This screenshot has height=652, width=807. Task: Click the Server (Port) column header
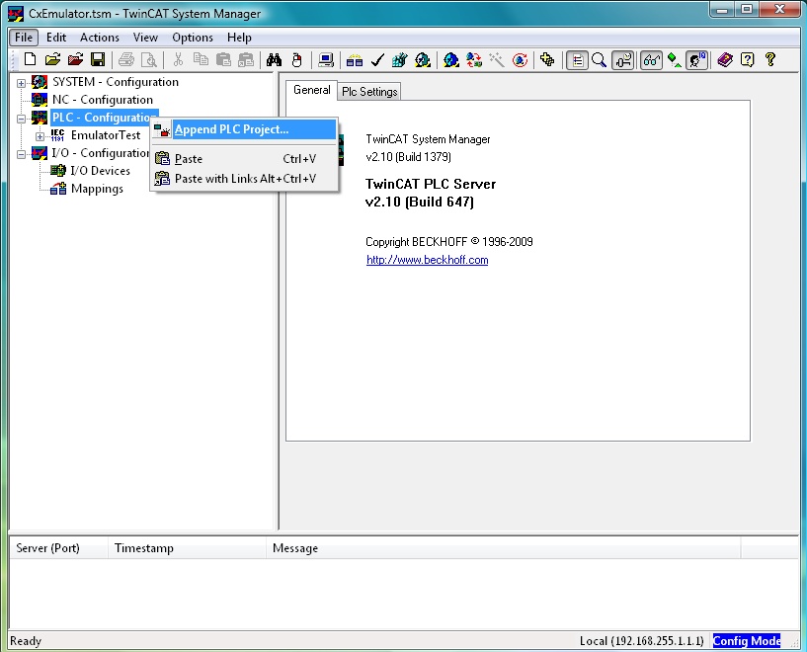58,548
